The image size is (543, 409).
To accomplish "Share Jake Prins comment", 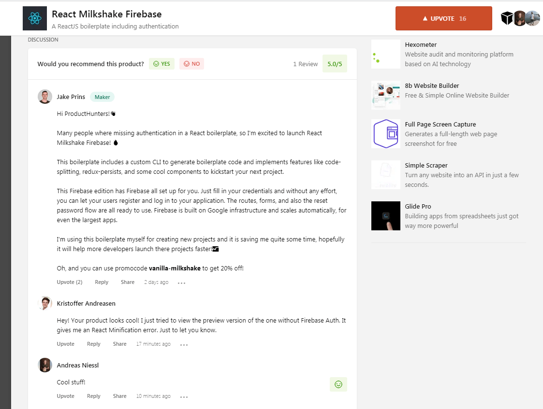I will tap(128, 282).
